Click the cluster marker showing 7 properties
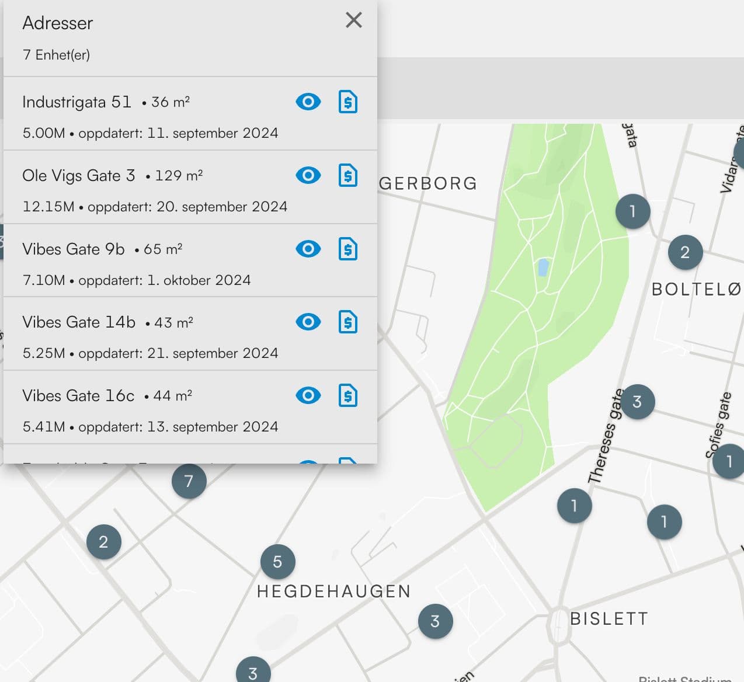The image size is (744, 682). [188, 481]
